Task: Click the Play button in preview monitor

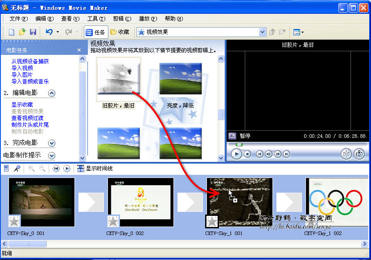Action: tap(236, 154)
